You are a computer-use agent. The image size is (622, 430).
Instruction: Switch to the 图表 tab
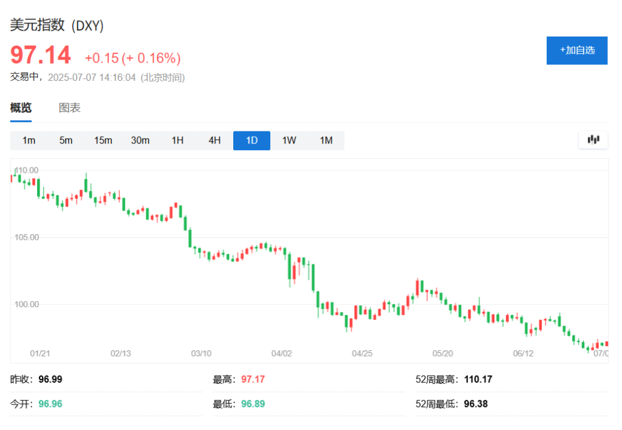click(x=69, y=108)
